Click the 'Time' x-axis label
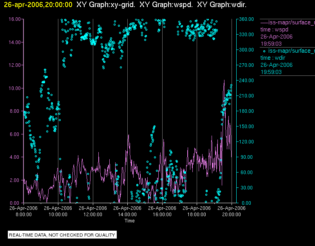Image resolution: width=315 pixels, height=246 pixels. pos(130,221)
